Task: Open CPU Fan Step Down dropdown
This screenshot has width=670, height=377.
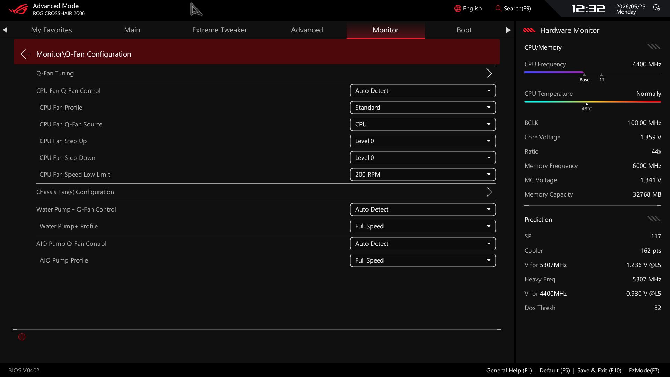Action: [423, 158]
